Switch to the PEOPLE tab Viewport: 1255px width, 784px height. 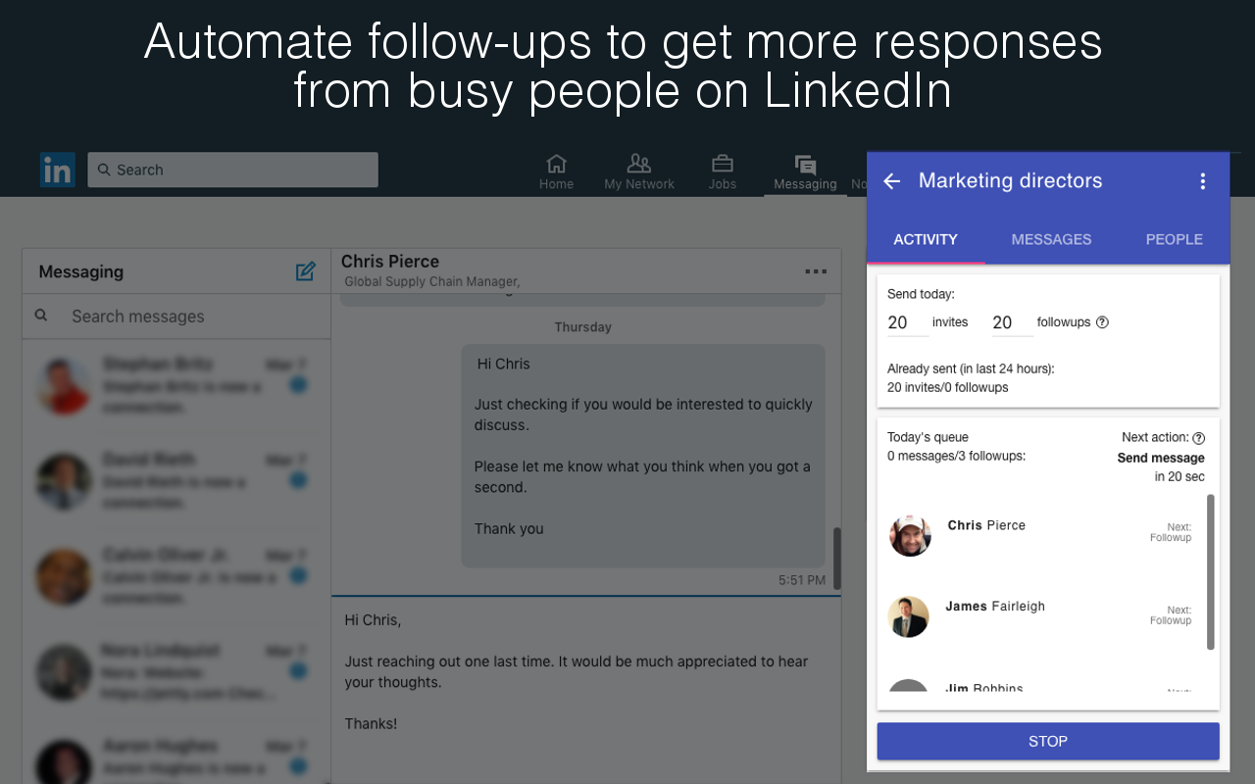point(1174,239)
